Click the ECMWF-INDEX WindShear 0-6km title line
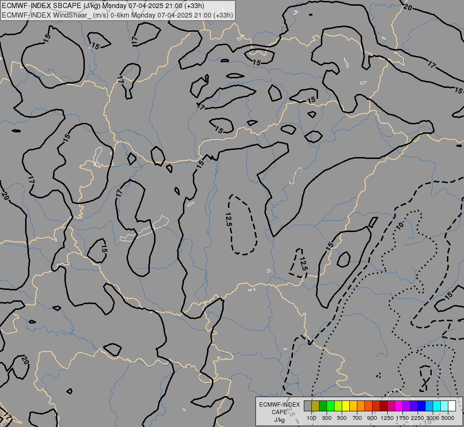The height and width of the screenshot is (427, 464). click(x=118, y=15)
